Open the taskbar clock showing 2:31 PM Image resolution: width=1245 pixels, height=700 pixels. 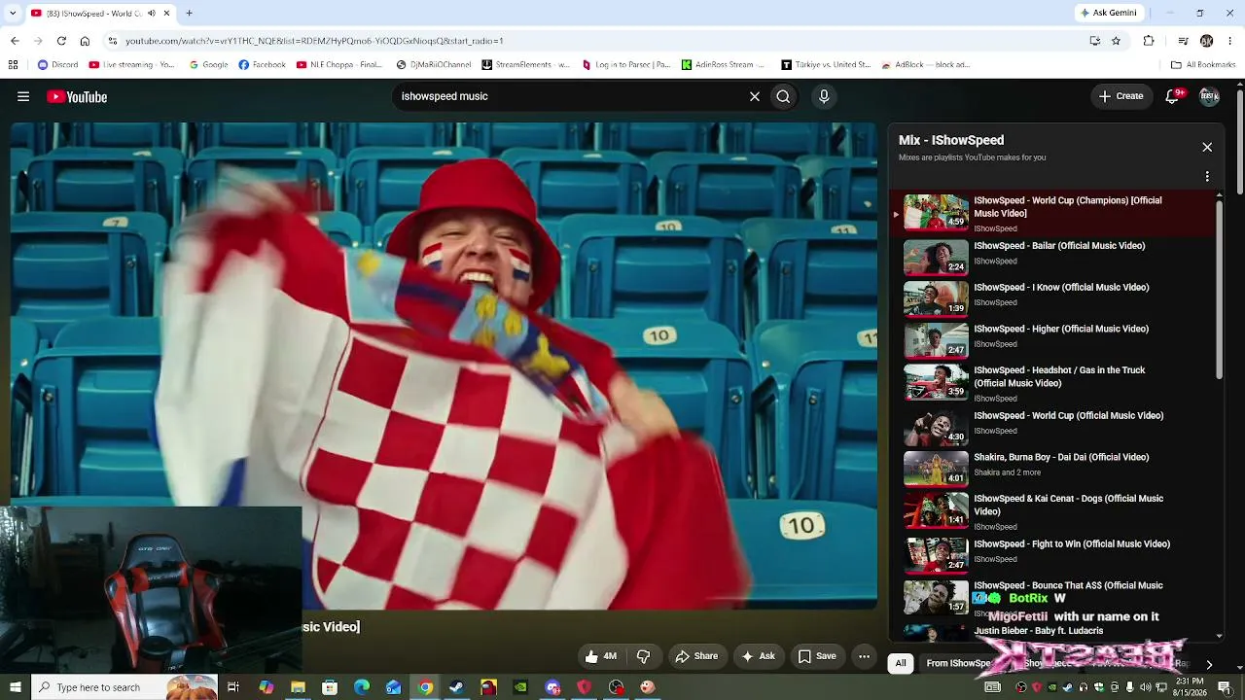pyautogui.click(x=1189, y=687)
